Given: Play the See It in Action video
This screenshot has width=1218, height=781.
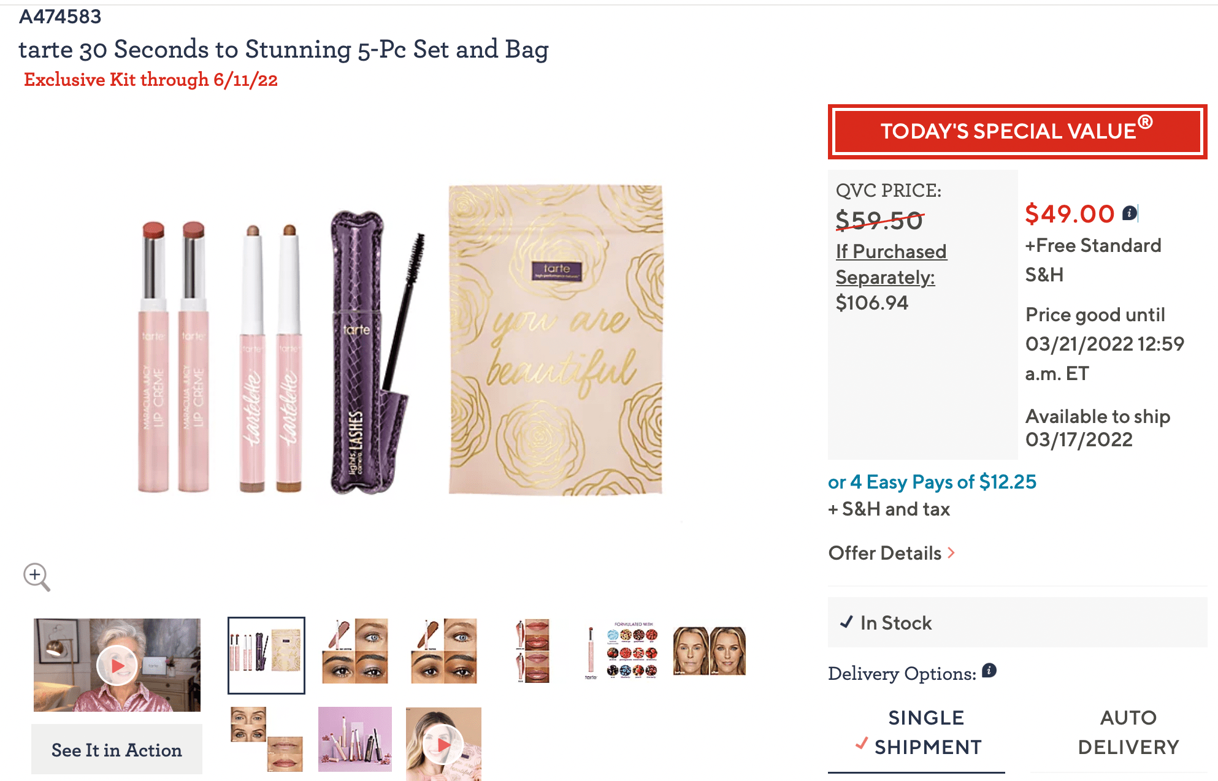Looking at the screenshot, I should click(117, 666).
